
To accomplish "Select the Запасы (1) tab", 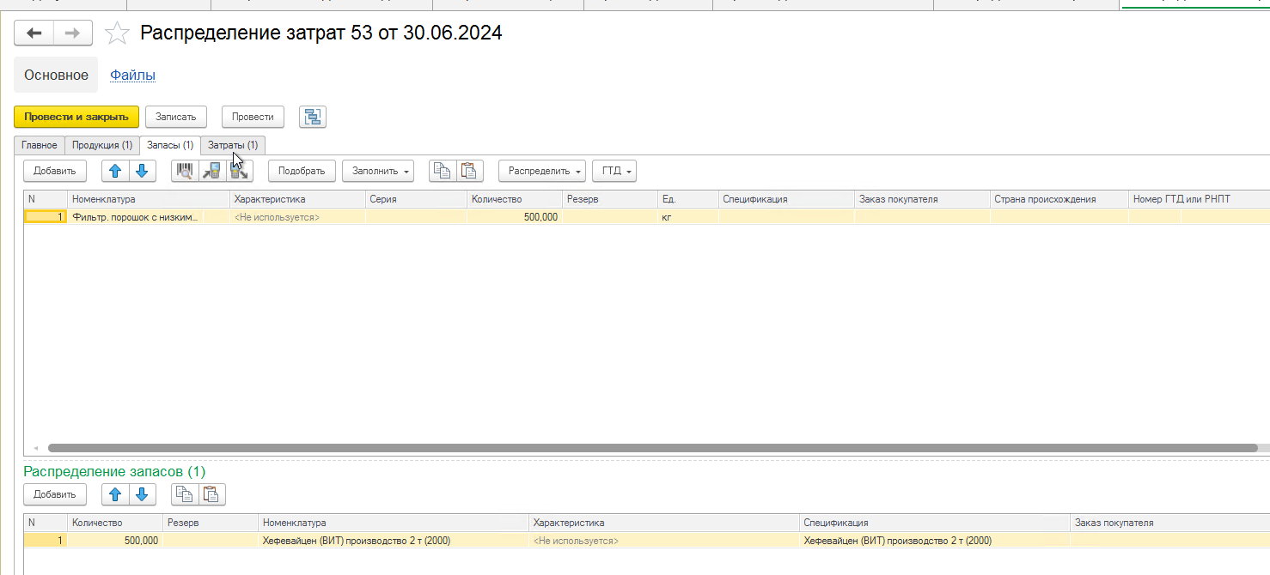I will coord(170,145).
